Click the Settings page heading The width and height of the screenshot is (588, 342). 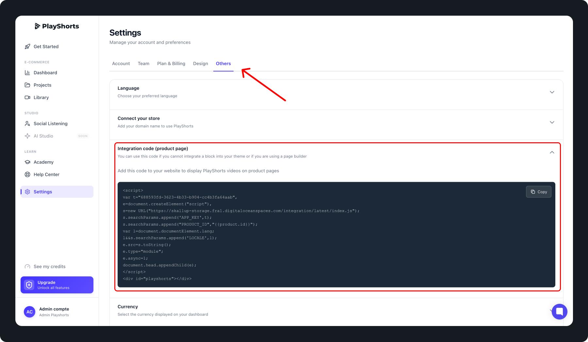click(125, 33)
